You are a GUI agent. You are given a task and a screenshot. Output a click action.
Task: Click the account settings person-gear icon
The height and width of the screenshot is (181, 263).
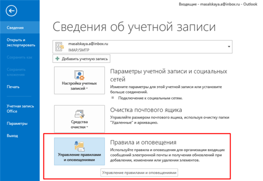click(79, 75)
